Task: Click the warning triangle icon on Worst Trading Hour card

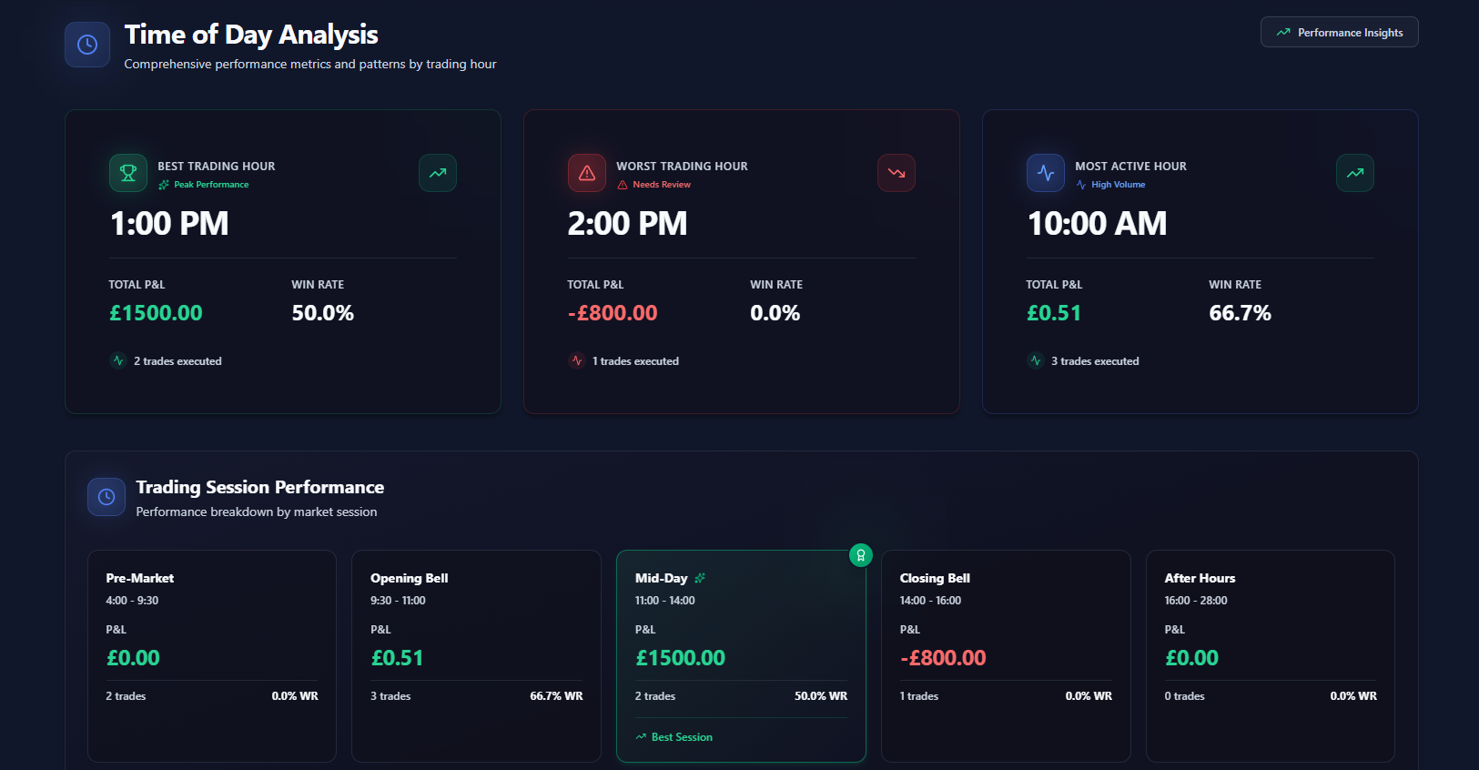Action: click(x=587, y=173)
